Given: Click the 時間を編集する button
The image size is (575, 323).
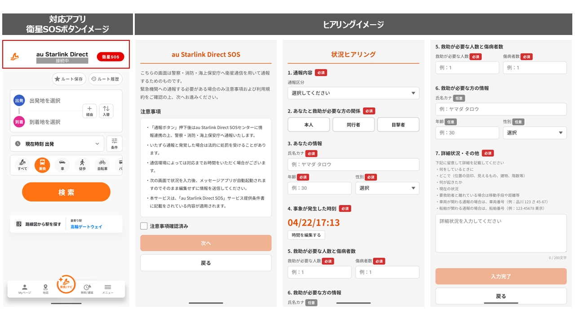Looking at the screenshot, I should pos(306,235).
